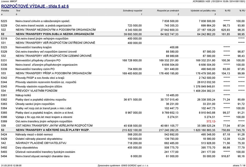
Task: Click amount 88 980,68 in the 532 row
Action: pyautogui.click(x=172, y=56)
